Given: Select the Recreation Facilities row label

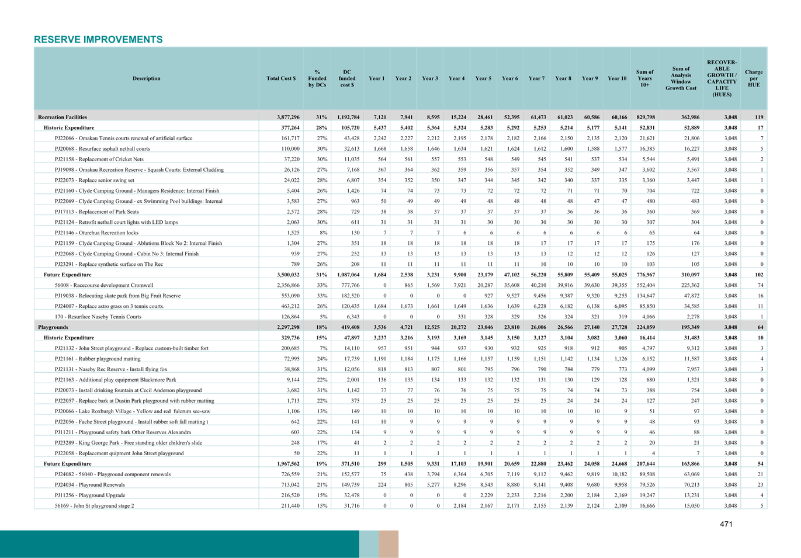Looking at the screenshot, I should [63, 117].
